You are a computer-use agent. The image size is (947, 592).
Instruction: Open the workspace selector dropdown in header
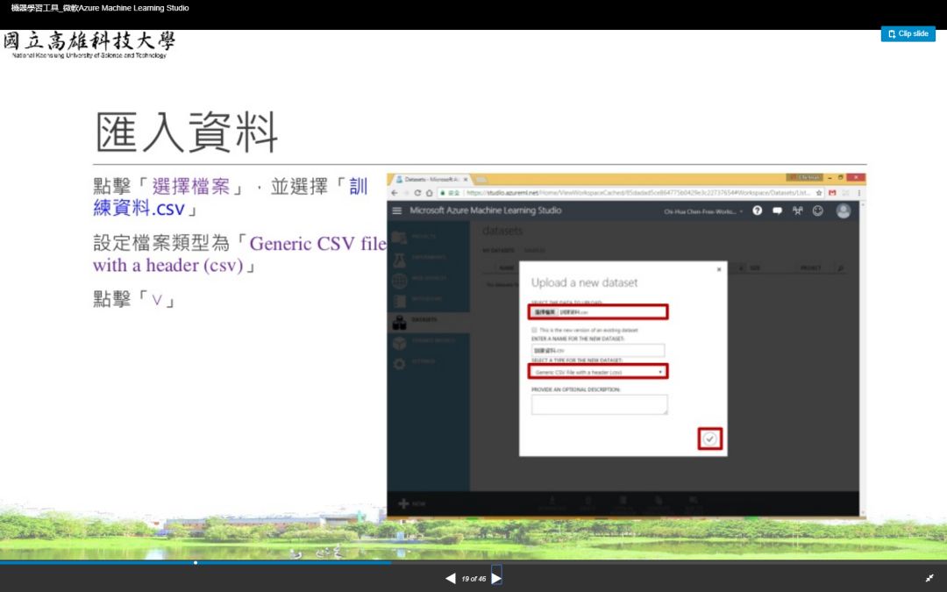point(703,211)
